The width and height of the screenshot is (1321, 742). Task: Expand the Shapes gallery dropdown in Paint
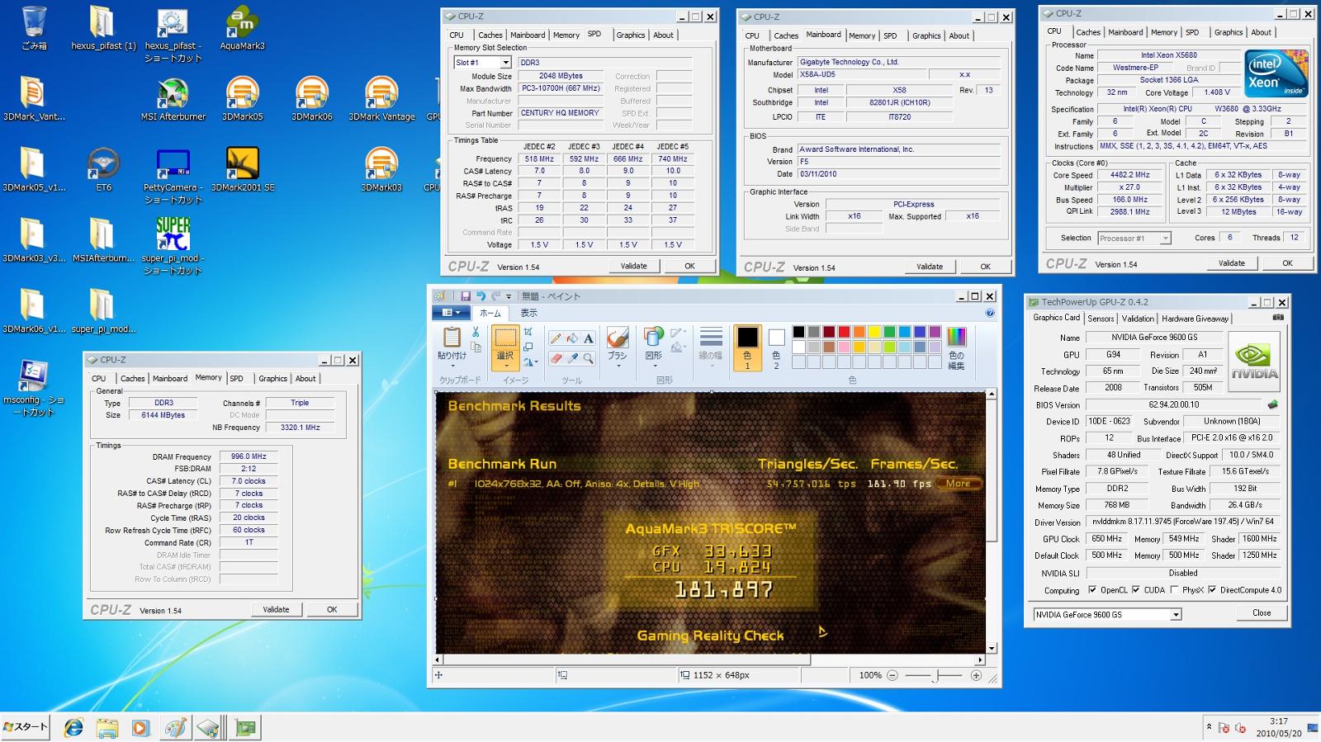[653, 365]
